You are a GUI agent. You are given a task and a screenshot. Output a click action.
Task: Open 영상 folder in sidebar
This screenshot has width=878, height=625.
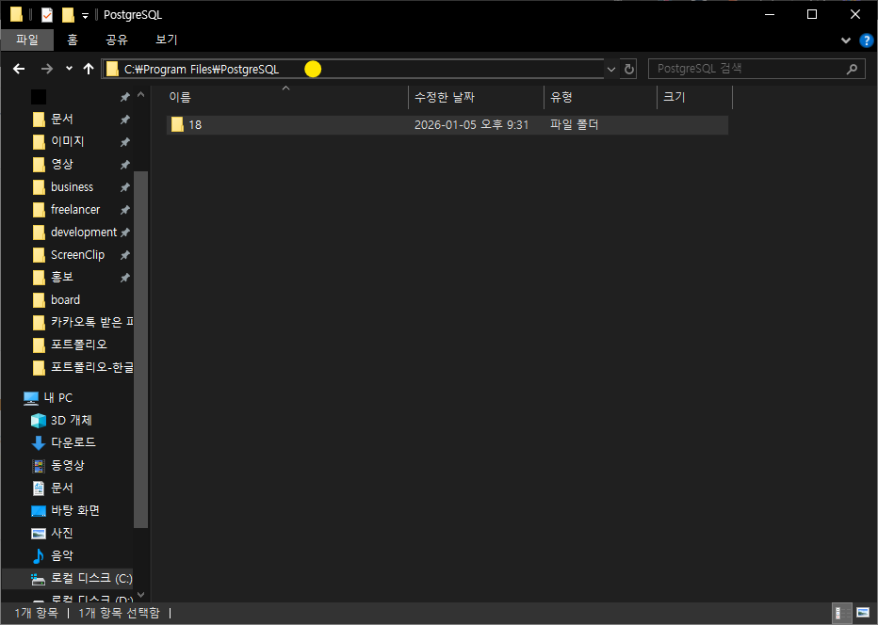[61, 165]
